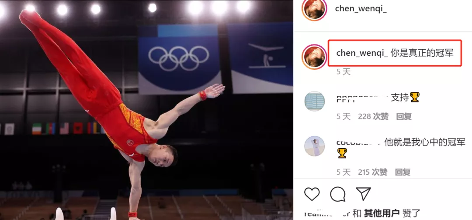Click the username before 他就是我心中的冠军
This screenshot has height=220, width=472.
point(358,142)
